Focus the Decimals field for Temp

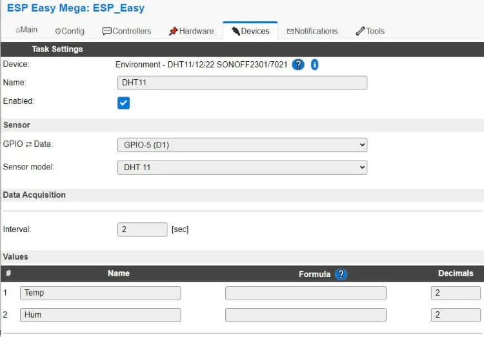click(456, 293)
